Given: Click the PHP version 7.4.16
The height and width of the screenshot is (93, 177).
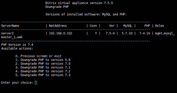Looking at the screenshot, I should [145, 33].
